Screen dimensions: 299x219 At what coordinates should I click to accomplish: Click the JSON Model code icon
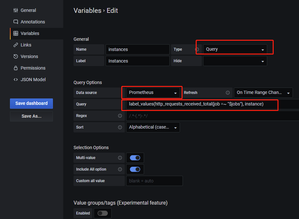click(16, 80)
